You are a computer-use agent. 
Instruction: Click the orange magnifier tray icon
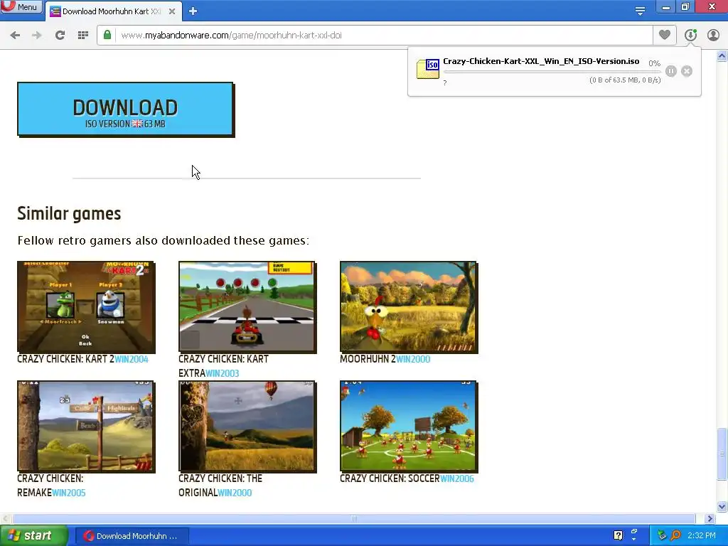coord(675,535)
